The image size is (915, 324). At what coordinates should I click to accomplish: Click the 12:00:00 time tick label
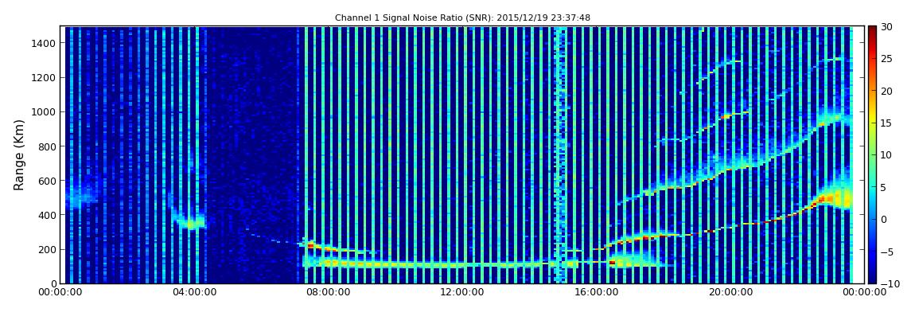[461, 292]
